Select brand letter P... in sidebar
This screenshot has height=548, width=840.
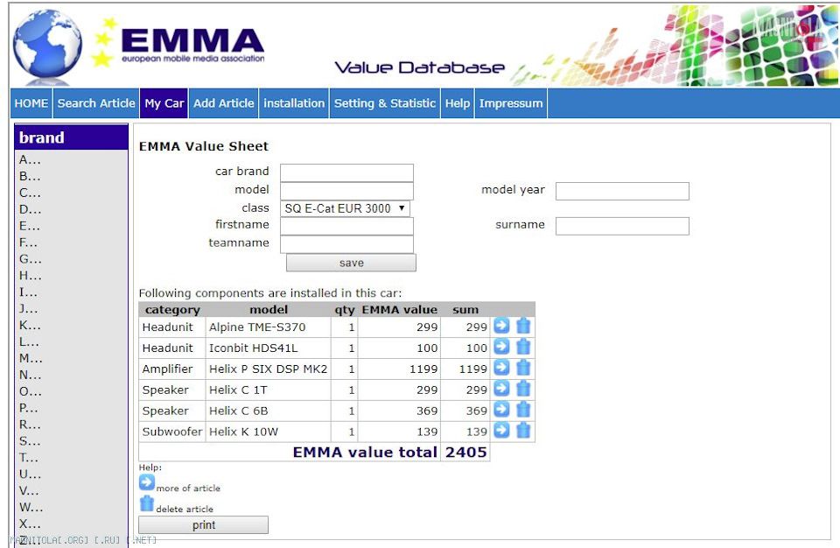point(29,408)
